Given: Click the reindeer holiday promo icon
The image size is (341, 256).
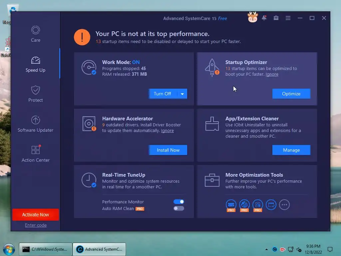Looking at the screenshot, I should click(x=253, y=17).
